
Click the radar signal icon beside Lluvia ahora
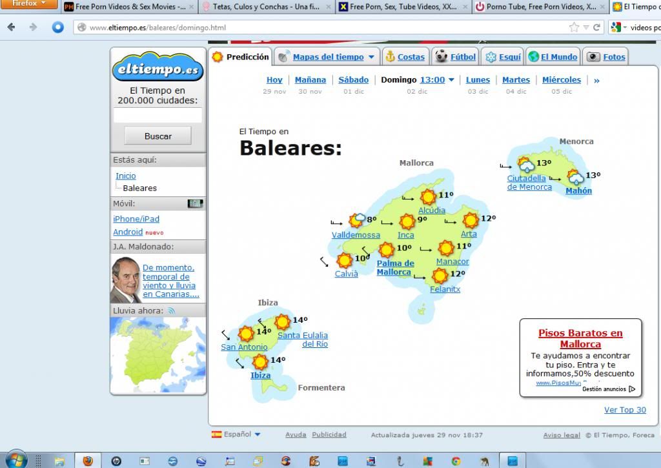(x=171, y=310)
